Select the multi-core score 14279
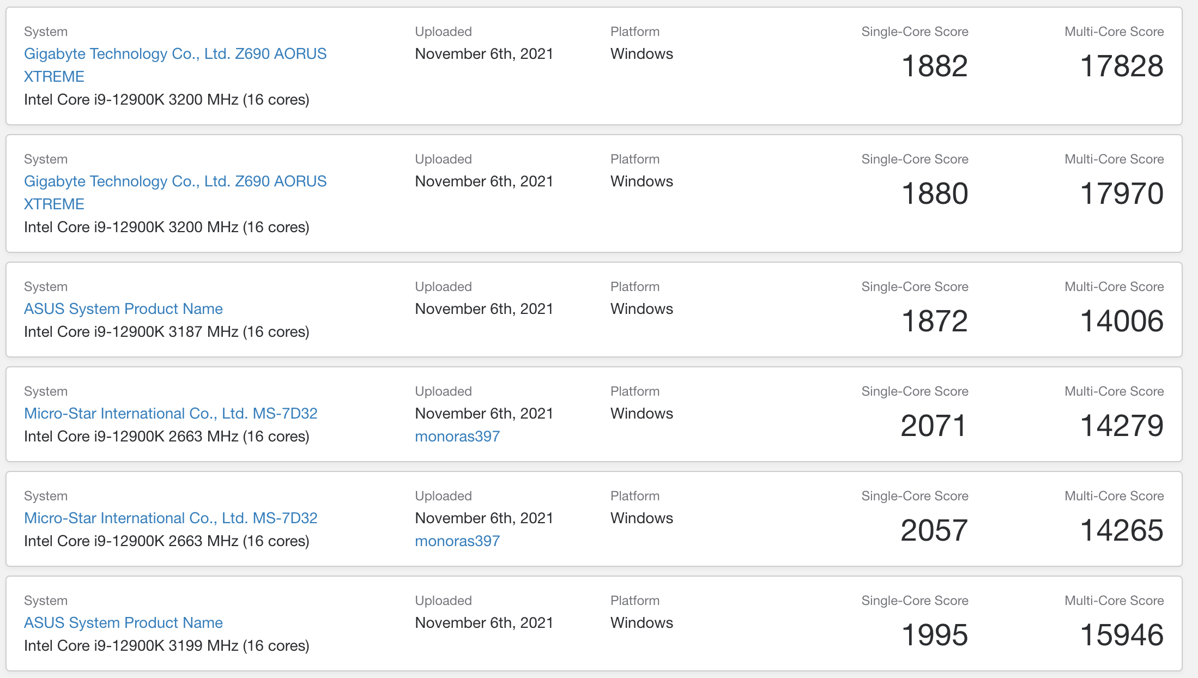The height and width of the screenshot is (678, 1198). pos(1122,426)
